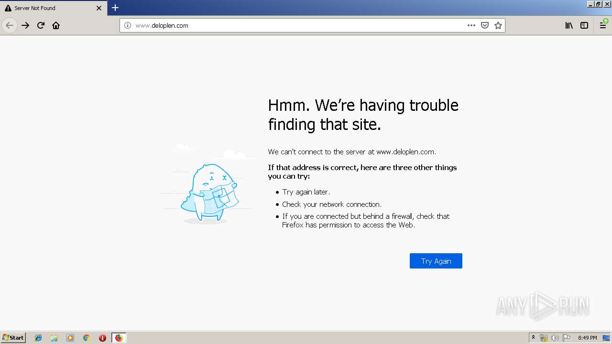Click "Check your network connection." text
The image size is (612, 344).
pyautogui.click(x=332, y=204)
